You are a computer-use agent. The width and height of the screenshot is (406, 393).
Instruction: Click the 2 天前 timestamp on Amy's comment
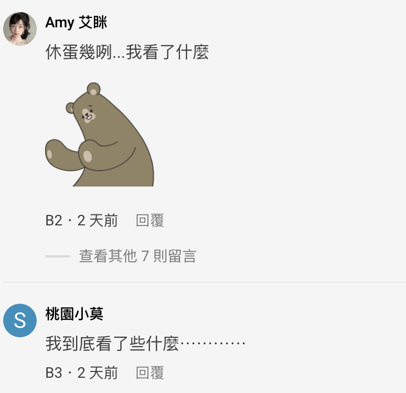pyautogui.click(x=98, y=221)
